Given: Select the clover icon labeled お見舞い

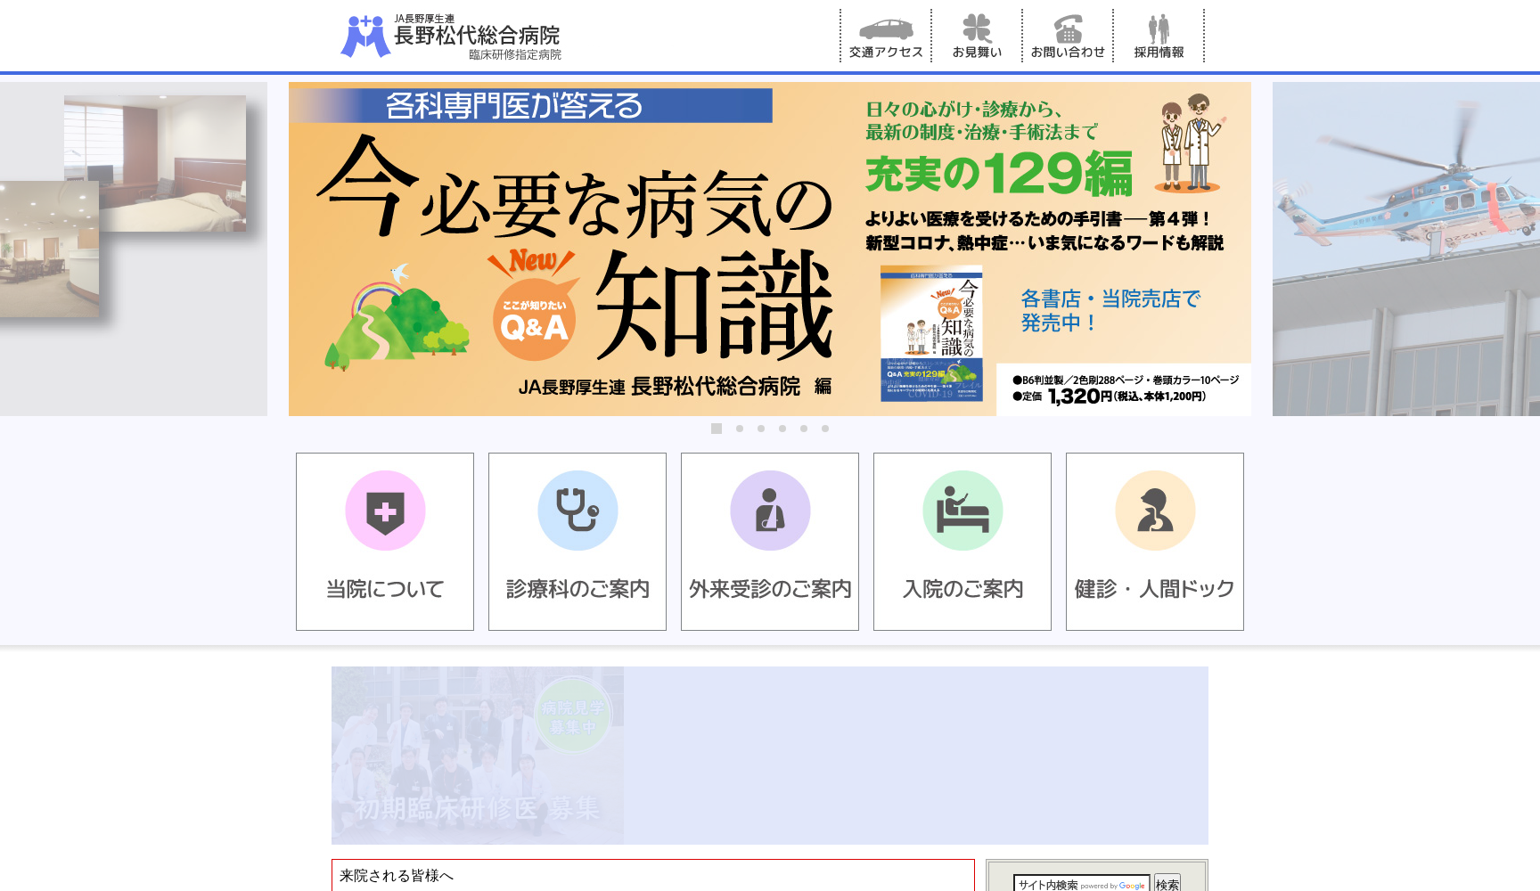Looking at the screenshot, I should coord(976,28).
